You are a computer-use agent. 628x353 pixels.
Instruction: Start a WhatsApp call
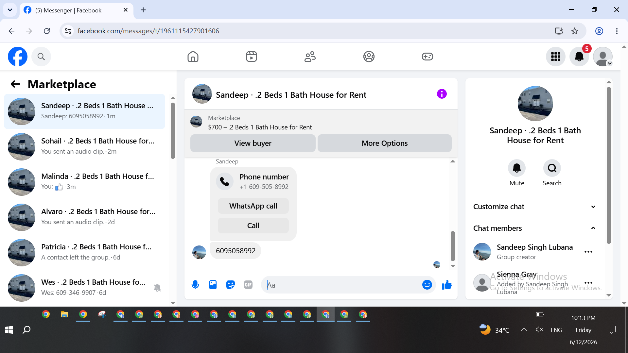point(253,206)
